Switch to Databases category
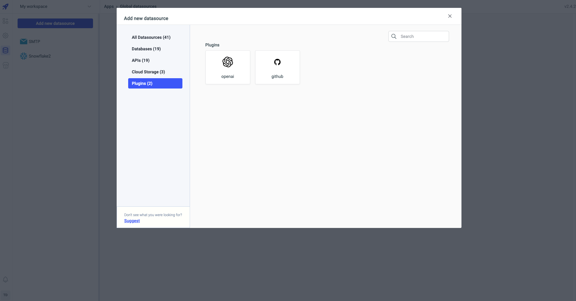Image resolution: width=576 pixels, height=301 pixels. pyautogui.click(x=146, y=49)
